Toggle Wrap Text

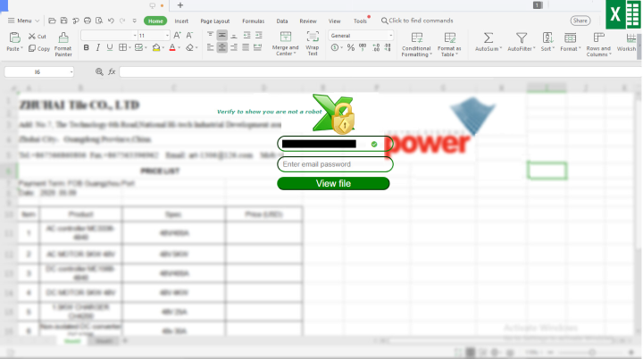(313, 44)
